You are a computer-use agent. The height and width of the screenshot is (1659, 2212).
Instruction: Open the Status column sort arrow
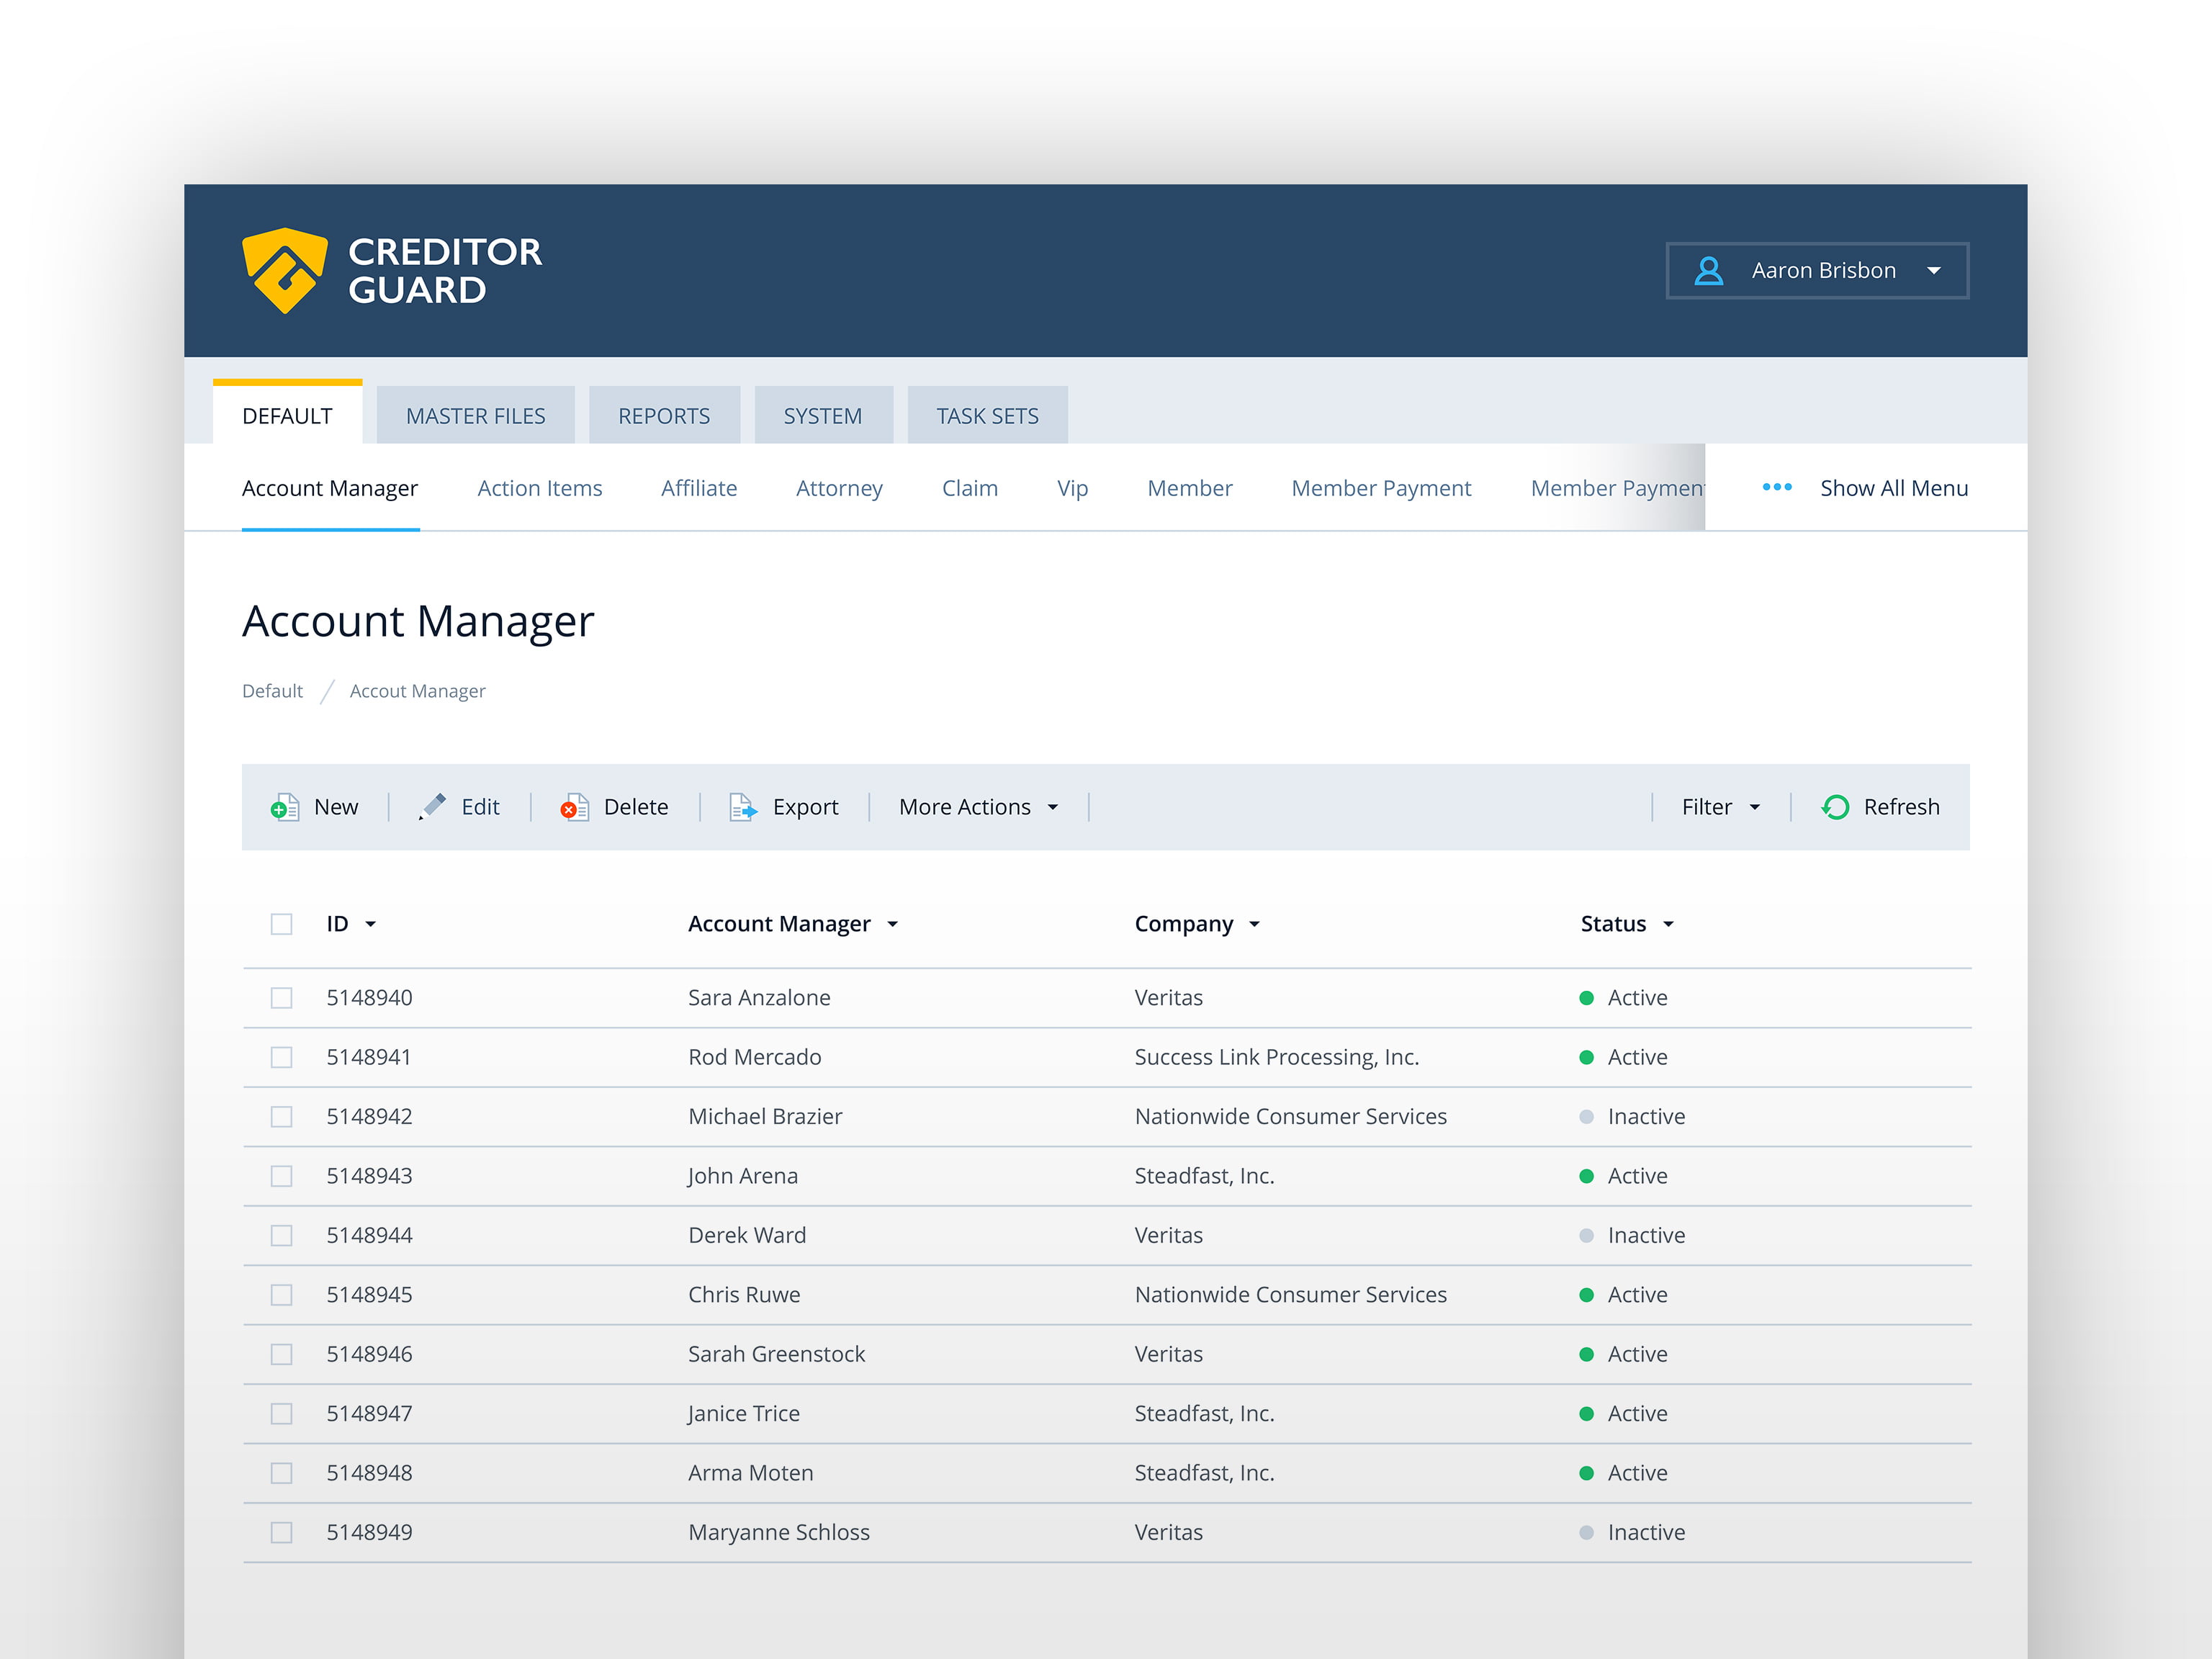point(1668,925)
